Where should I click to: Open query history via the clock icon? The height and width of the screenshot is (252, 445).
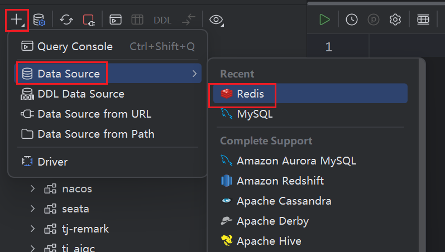(351, 20)
